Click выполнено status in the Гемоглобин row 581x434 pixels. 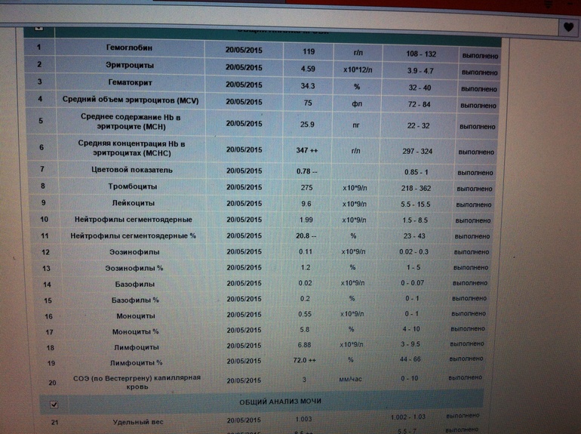pos(479,55)
